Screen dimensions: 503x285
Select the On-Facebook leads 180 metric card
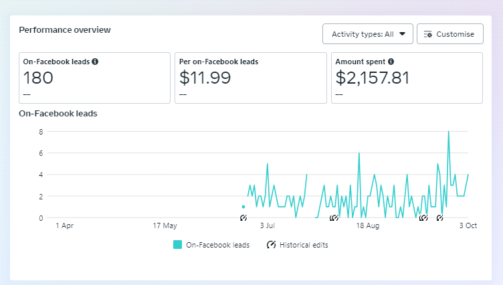94,78
